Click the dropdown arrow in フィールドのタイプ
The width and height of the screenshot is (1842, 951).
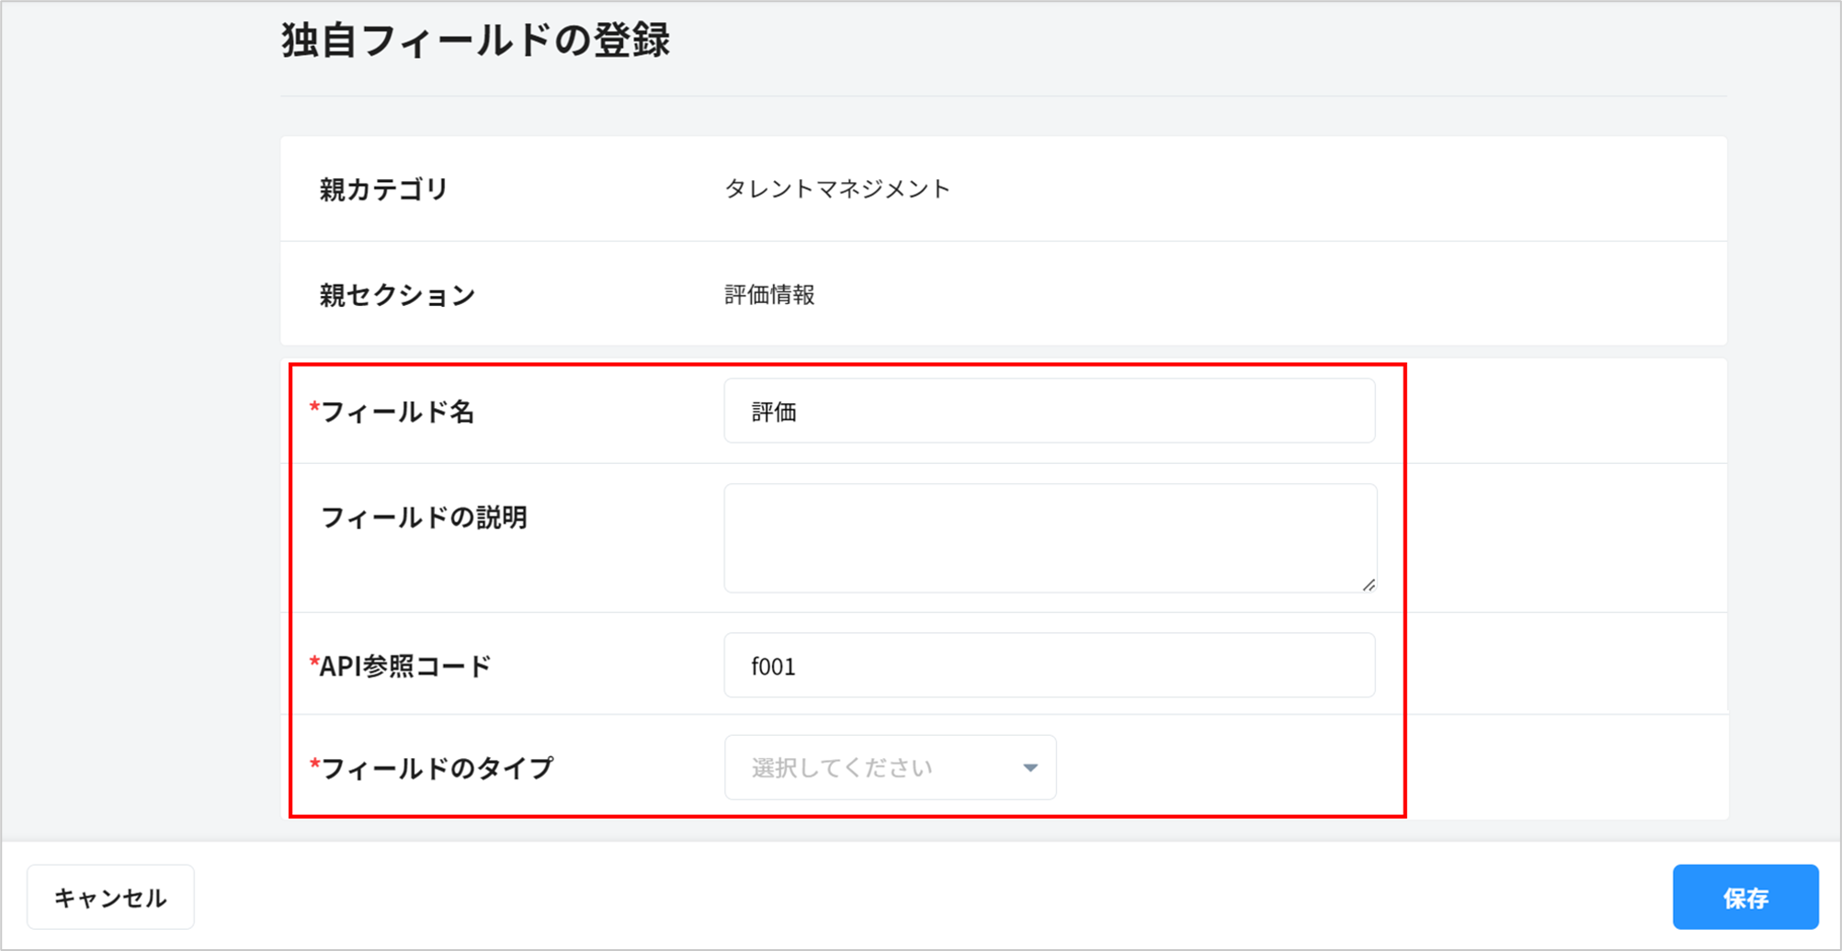pyautogui.click(x=1029, y=767)
